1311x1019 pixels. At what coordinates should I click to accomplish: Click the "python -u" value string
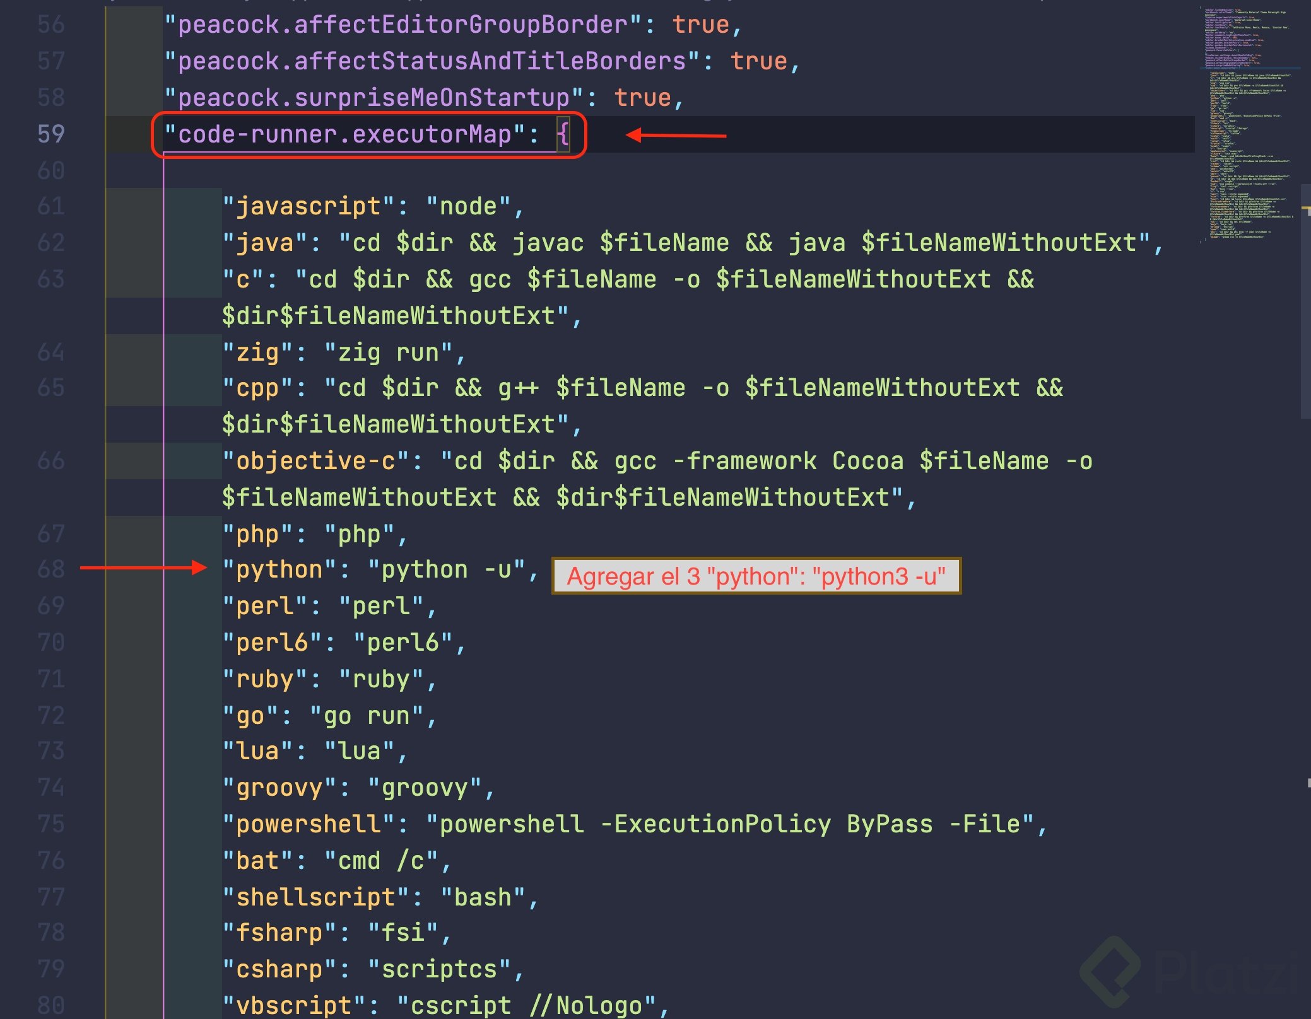click(x=447, y=569)
